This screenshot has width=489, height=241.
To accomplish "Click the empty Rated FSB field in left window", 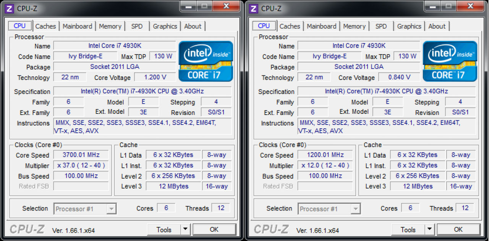I will [81, 187].
